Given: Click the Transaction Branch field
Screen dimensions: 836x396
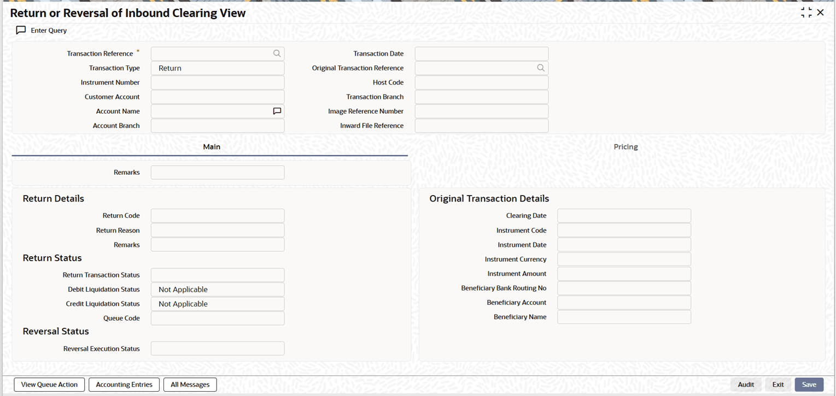Looking at the screenshot, I should click(482, 97).
